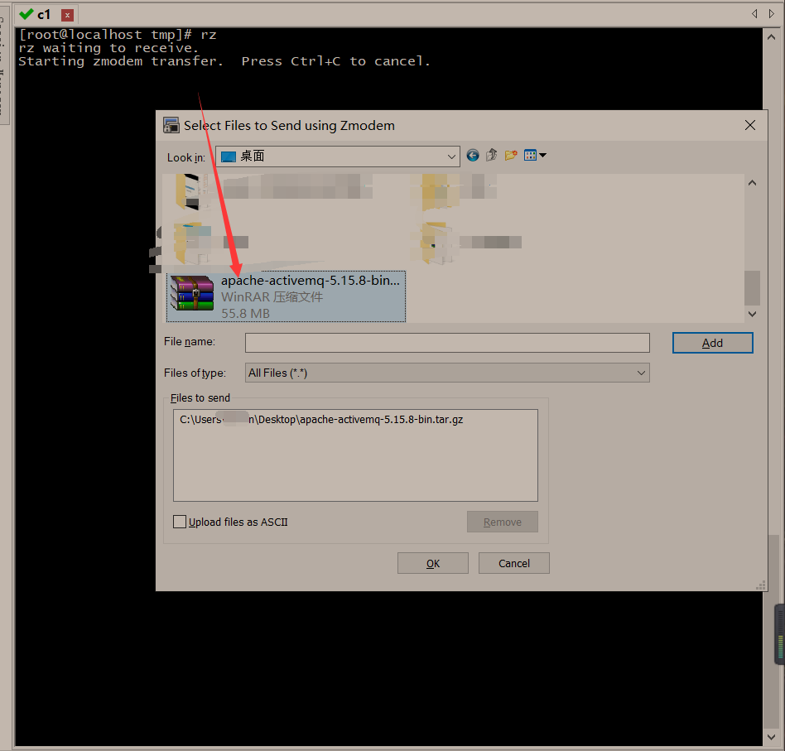This screenshot has width=785, height=751.
Task: Create new folder icon in dialog toolbar
Action: pyautogui.click(x=511, y=155)
